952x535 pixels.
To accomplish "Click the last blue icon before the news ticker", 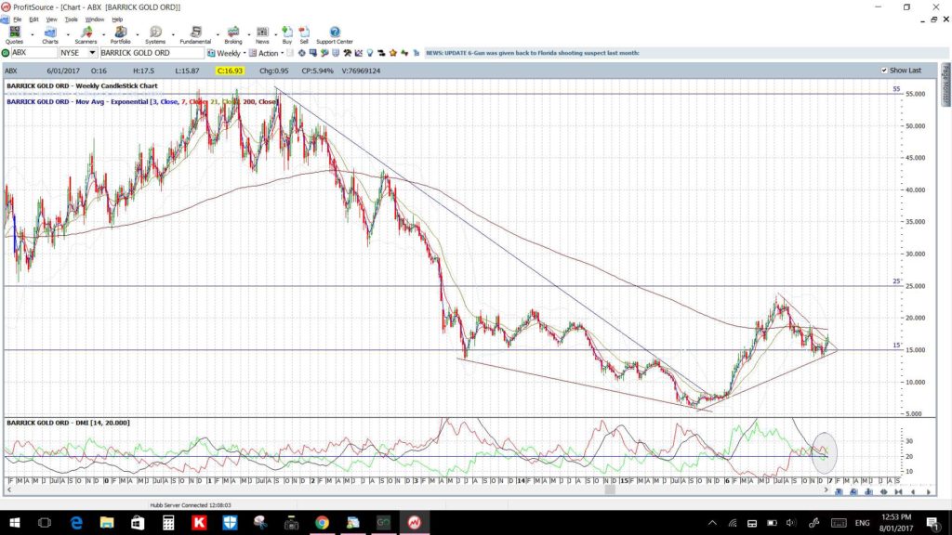I will 416,53.
